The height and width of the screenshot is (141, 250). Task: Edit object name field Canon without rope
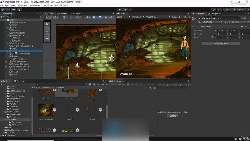click(x=220, y=18)
